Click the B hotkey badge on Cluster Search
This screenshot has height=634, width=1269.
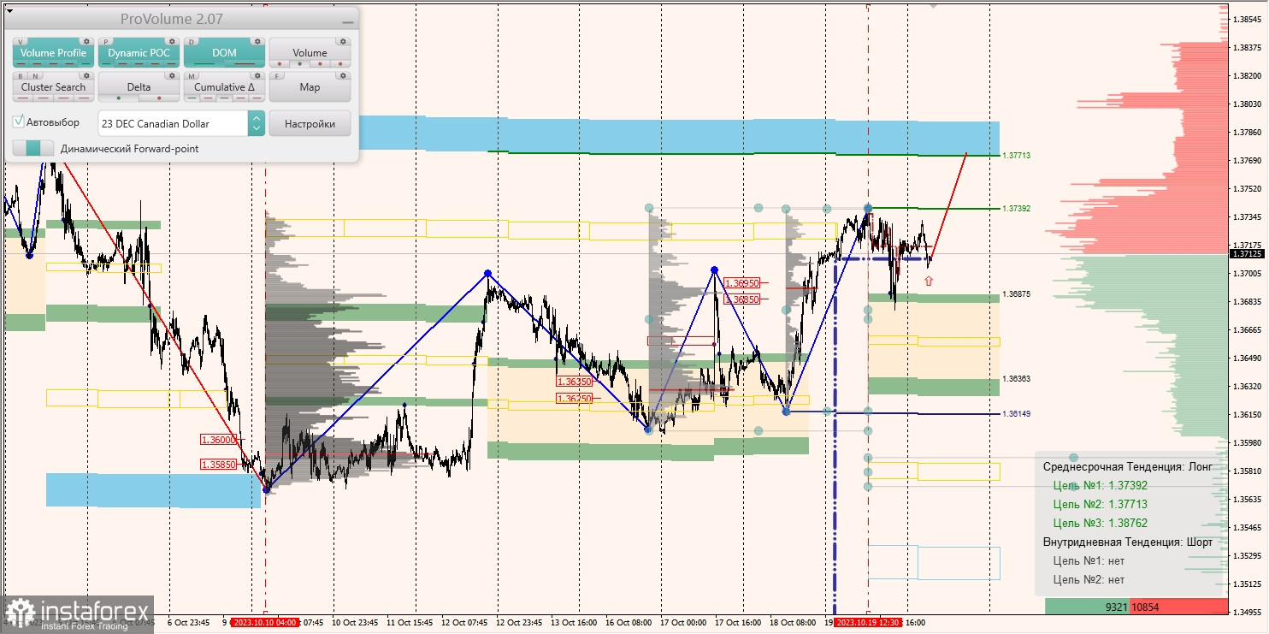(21, 76)
